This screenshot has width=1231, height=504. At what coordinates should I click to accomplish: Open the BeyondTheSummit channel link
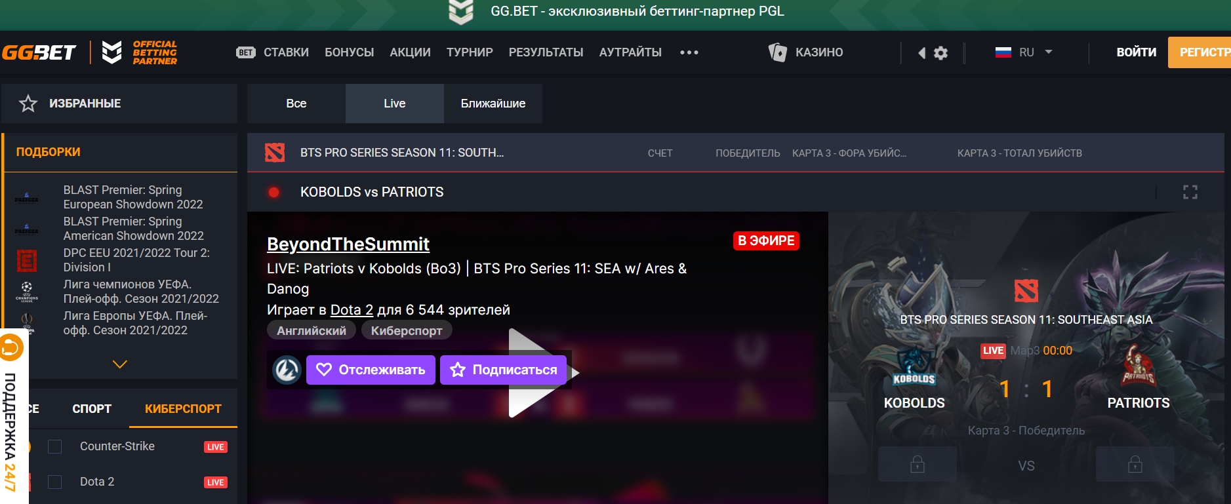[348, 244]
